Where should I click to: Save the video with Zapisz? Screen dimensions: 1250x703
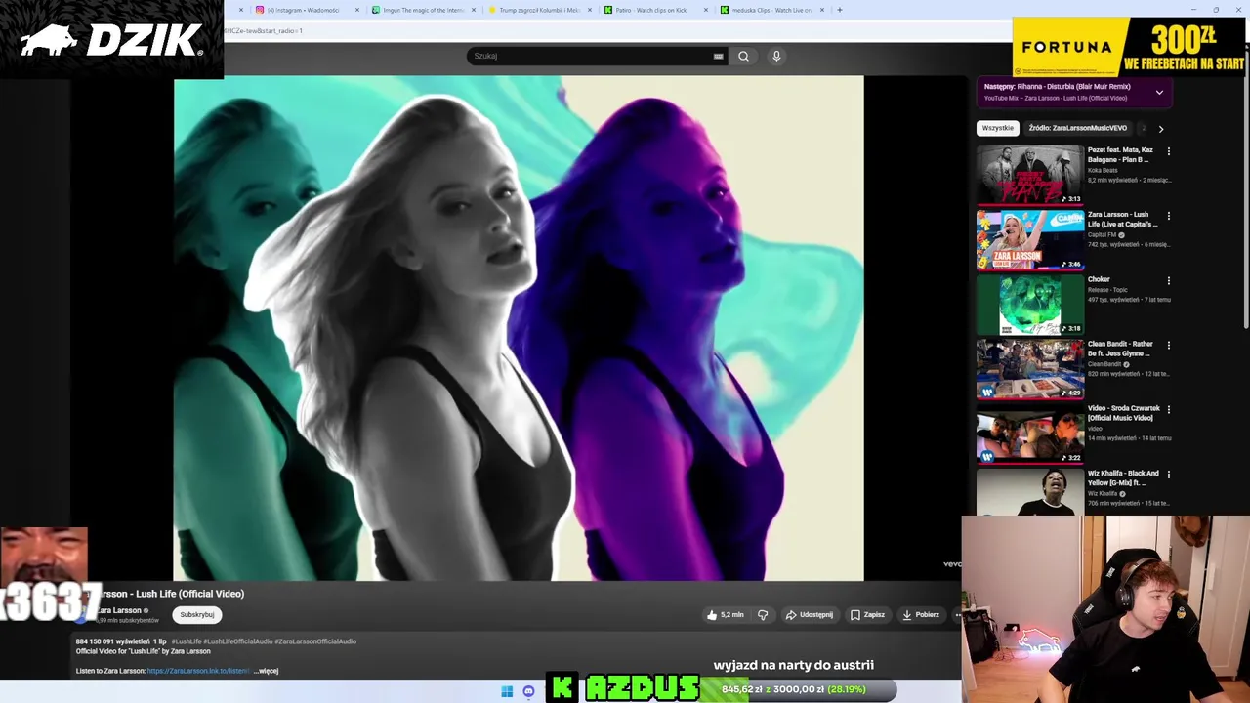click(x=867, y=615)
